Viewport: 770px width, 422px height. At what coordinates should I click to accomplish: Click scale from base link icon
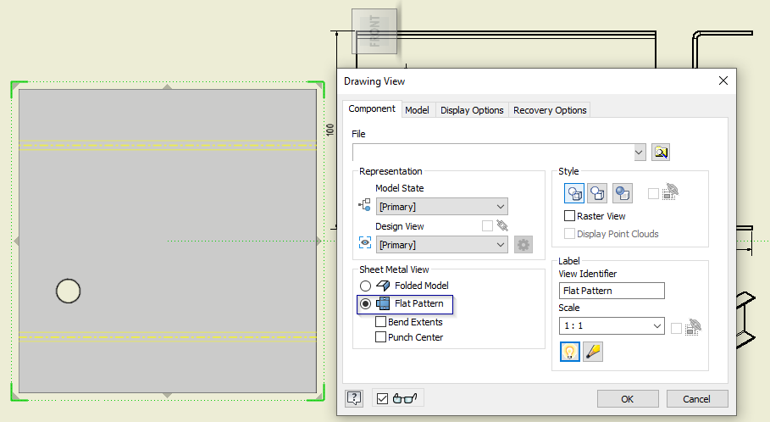pyautogui.click(x=694, y=327)
